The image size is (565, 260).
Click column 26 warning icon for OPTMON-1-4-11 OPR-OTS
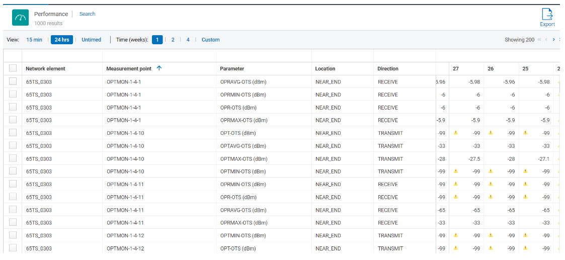pyautogui.click(x=491, y=197)
